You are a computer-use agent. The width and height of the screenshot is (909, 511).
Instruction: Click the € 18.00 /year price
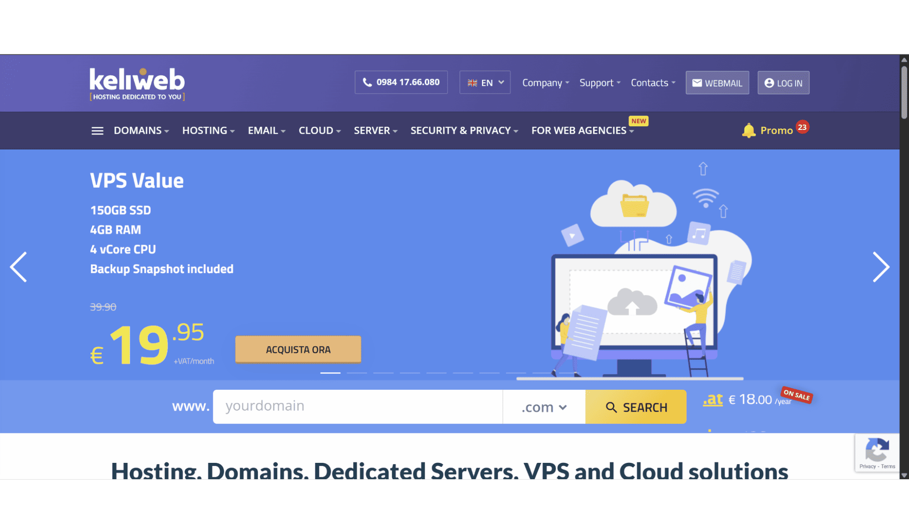click(x=760, y=400)
